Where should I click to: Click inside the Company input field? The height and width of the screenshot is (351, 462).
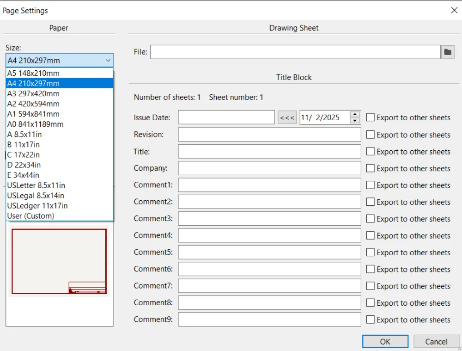tap(269, 168)
